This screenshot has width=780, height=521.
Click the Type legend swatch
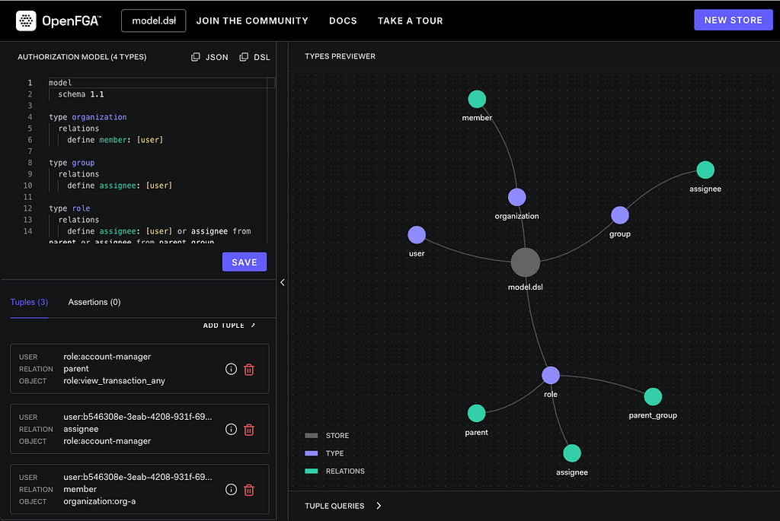point(312,453)
